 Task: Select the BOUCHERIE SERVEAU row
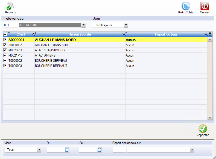pos(51,61)
